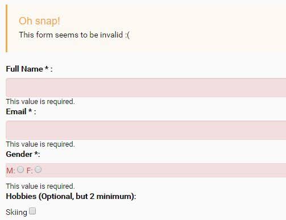Check the Skiing hobby checkbox
Image resolution: width=286 pixels, height=220 pixels.
click(x=32, y=211)
